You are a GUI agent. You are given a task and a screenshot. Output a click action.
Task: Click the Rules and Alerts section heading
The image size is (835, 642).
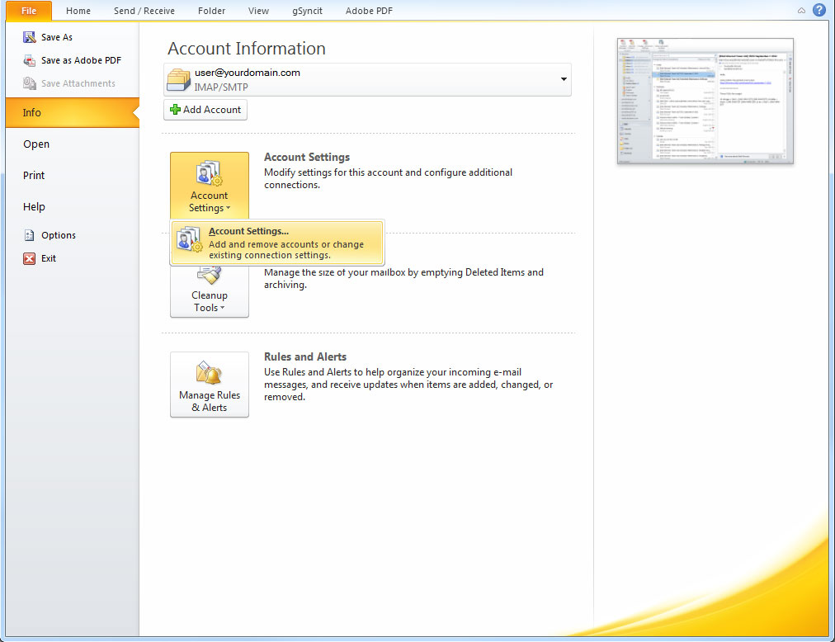pos(305,357)
